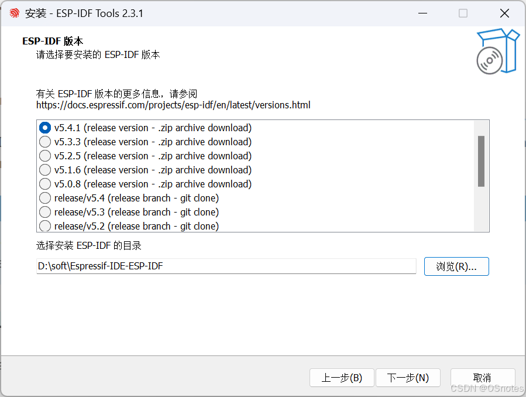Close the ESP-IDF Tools installer window
Viewport: 526px width, 397px height.
[x=504, y=13]
